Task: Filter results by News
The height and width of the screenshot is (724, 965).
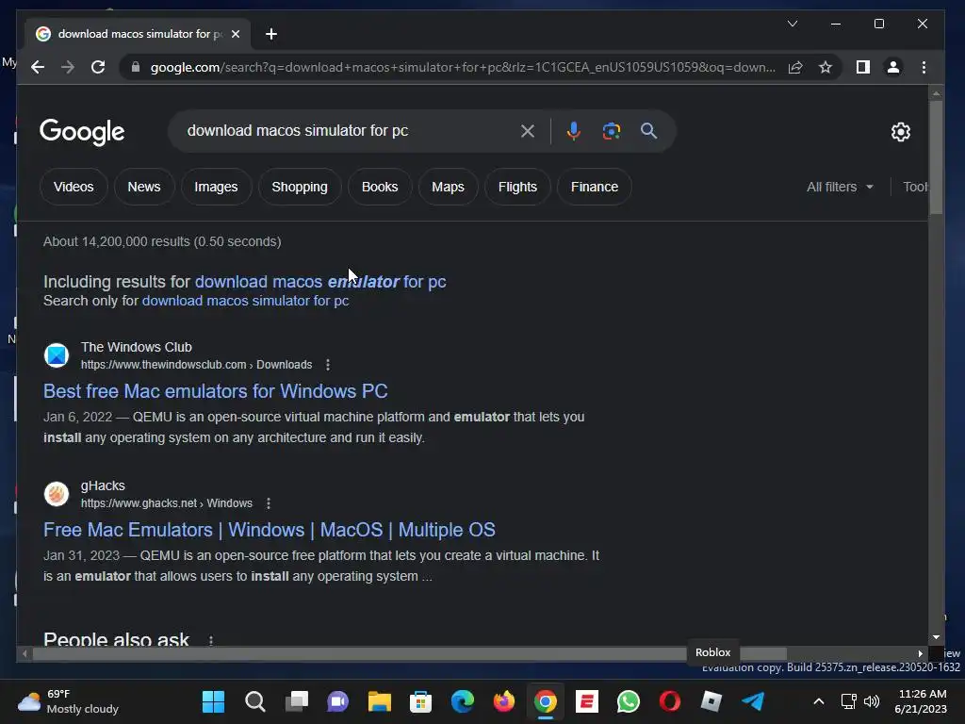Action: tap(144, 187)
